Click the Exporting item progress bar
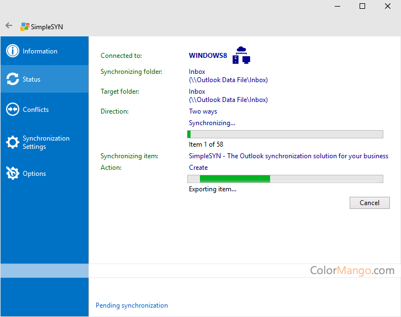 click(x=285, y=179)
